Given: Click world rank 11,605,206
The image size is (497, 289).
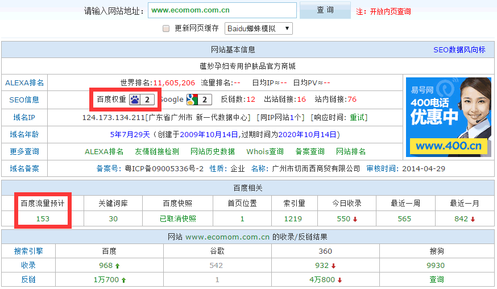Looking at the screenshot, I should click(x=174, y=83).
